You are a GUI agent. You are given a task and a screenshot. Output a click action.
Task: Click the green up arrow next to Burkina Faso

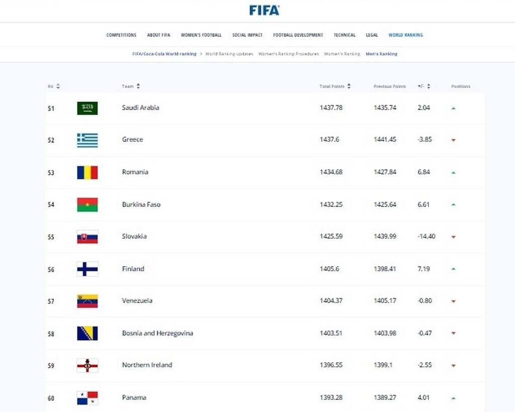(454, 205)
